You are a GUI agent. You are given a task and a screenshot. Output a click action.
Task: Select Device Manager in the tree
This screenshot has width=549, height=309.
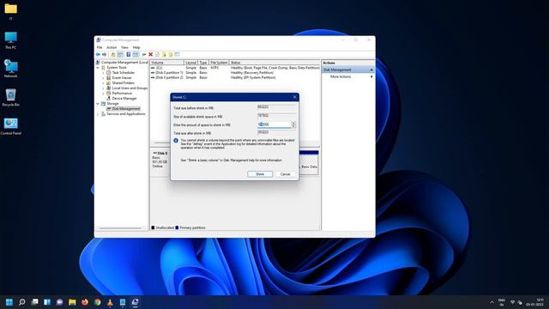(124, 99)
